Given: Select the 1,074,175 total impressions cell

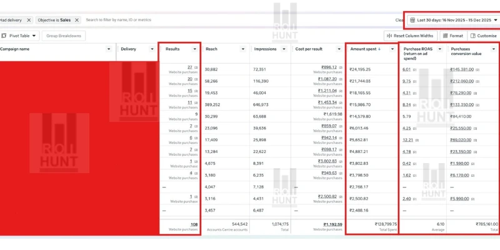Looking at the screenshot, I should click(281, 224).
